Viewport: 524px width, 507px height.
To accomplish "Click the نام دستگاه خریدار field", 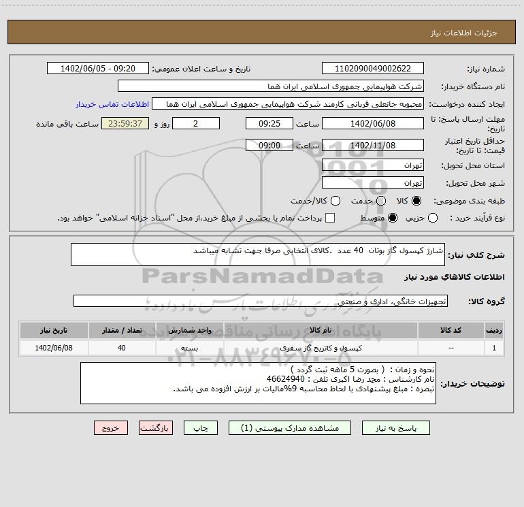I will 271,86.
